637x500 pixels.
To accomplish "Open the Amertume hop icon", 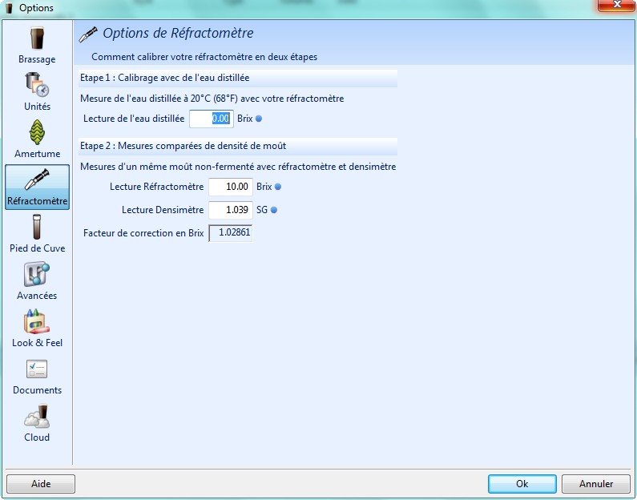I will coord(37,132).
